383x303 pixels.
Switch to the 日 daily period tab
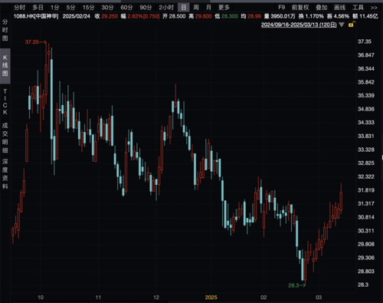click(x=183, y=8)
